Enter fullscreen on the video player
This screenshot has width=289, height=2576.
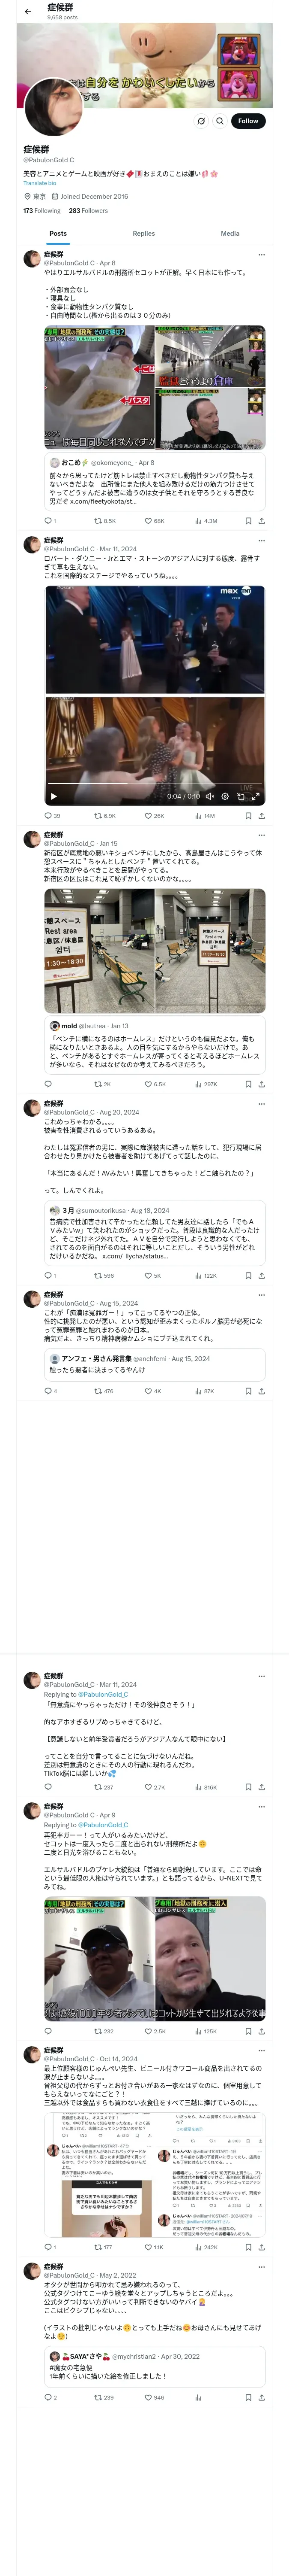[x=255, y=797]
